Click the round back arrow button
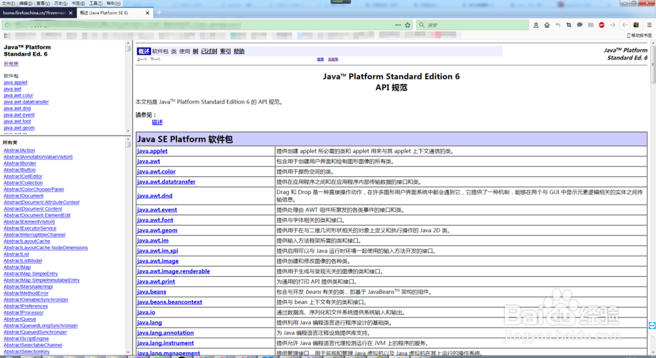The height and width of the screenshot is (358, 656). point(625,25)
